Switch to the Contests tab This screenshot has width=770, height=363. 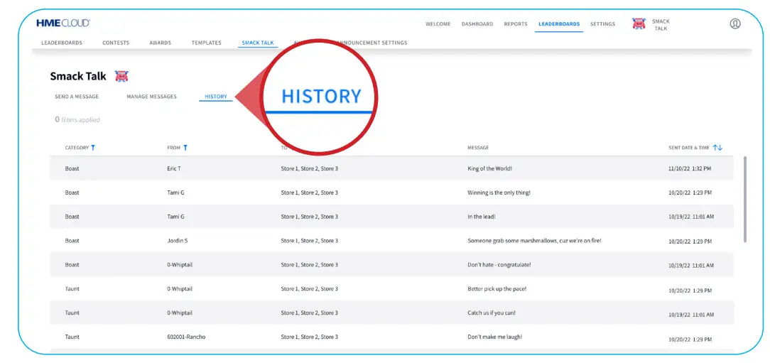[x=116, y=43]
